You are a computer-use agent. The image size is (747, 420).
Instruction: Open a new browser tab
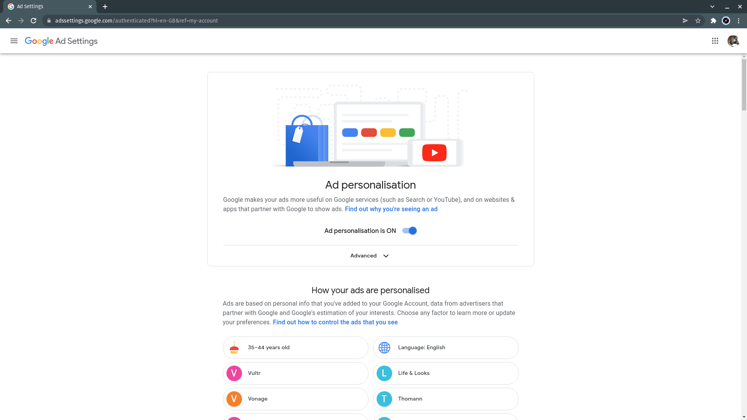tap(105, 7)
